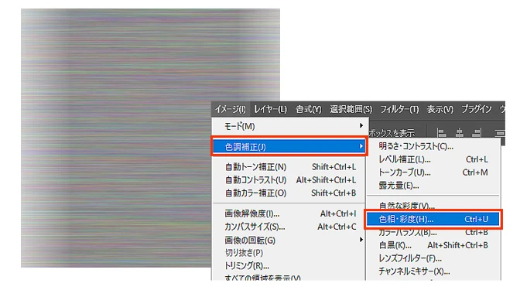The height and width of the screenshot is (297, 520).
Task: Open 白黒(K)... adjustment
Action: tap(433, 245)
